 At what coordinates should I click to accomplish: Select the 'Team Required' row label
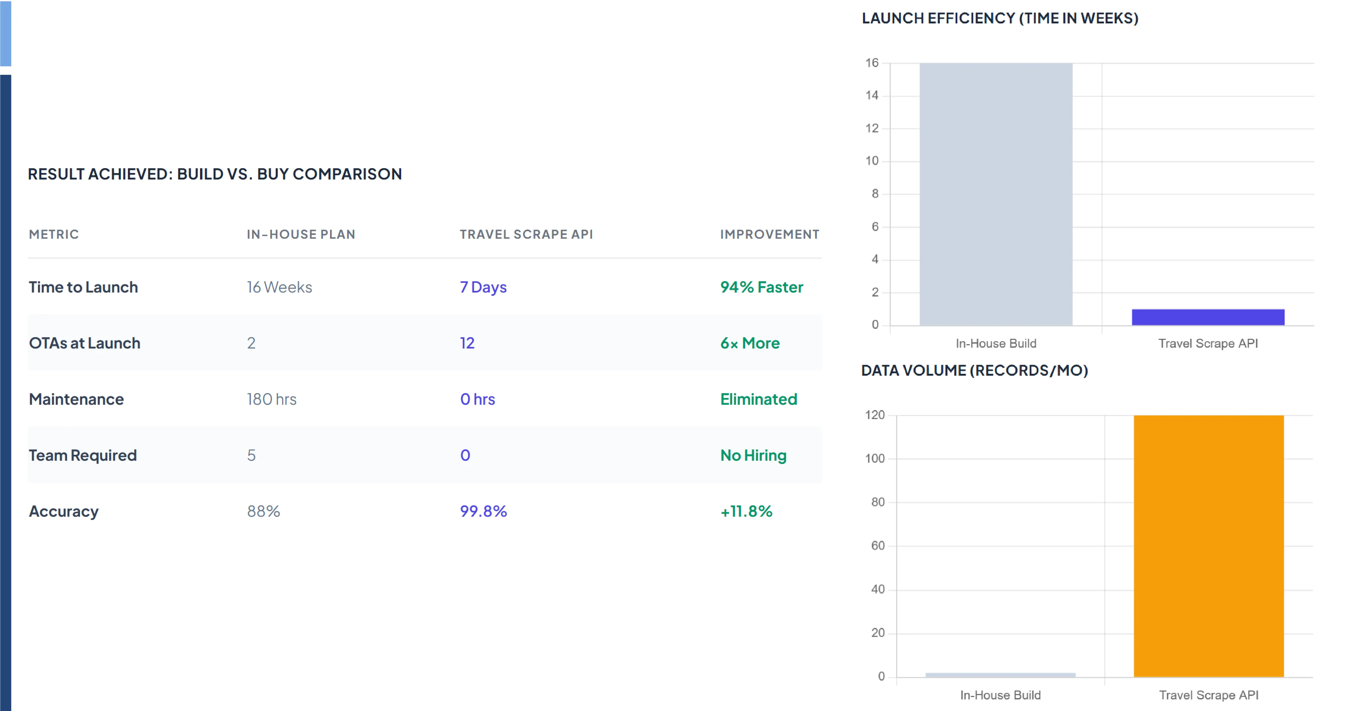[83, 455]
